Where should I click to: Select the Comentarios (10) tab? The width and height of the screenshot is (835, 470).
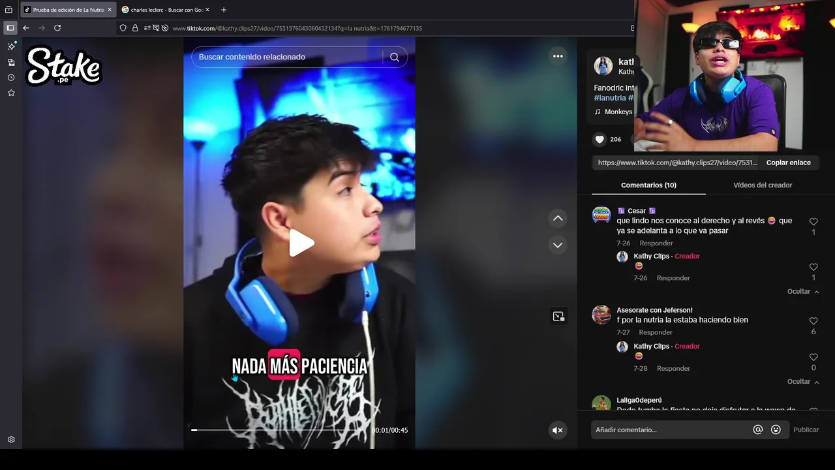[648, 185]
